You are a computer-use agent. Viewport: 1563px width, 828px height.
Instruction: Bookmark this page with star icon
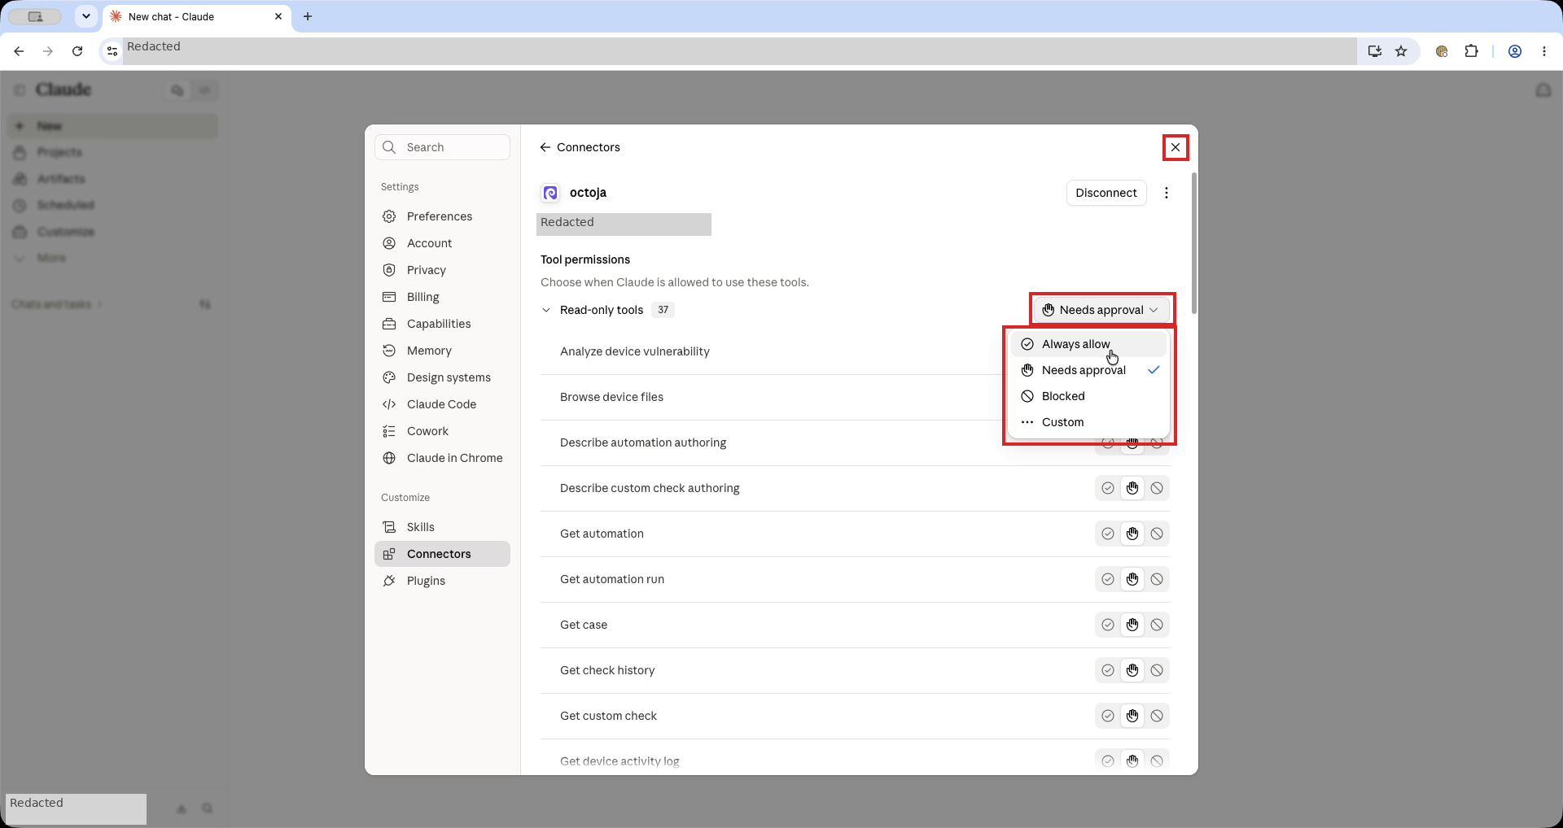(x=1401, y=51)
